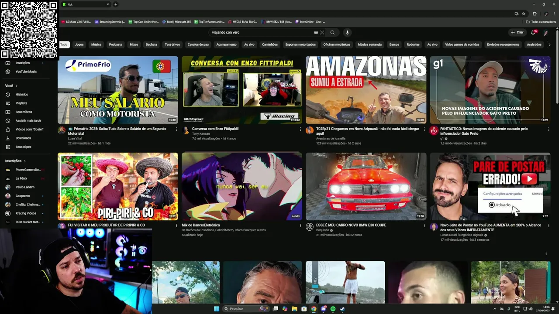559x314 pixels.
Task: Open Steam from the taskbar
Action: (x=342, y=309)
